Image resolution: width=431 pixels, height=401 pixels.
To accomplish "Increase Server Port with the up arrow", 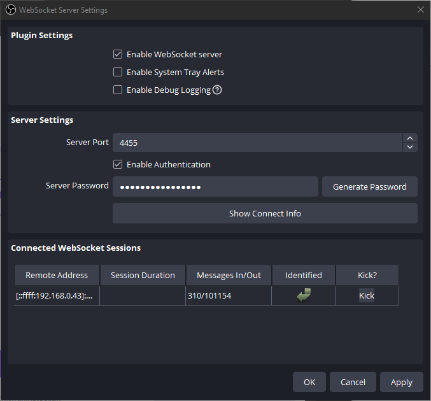I will (411, 138).
